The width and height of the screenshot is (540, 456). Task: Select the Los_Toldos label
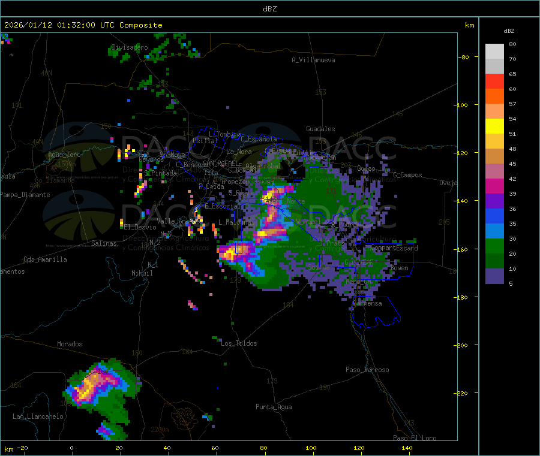coord(239,343)
